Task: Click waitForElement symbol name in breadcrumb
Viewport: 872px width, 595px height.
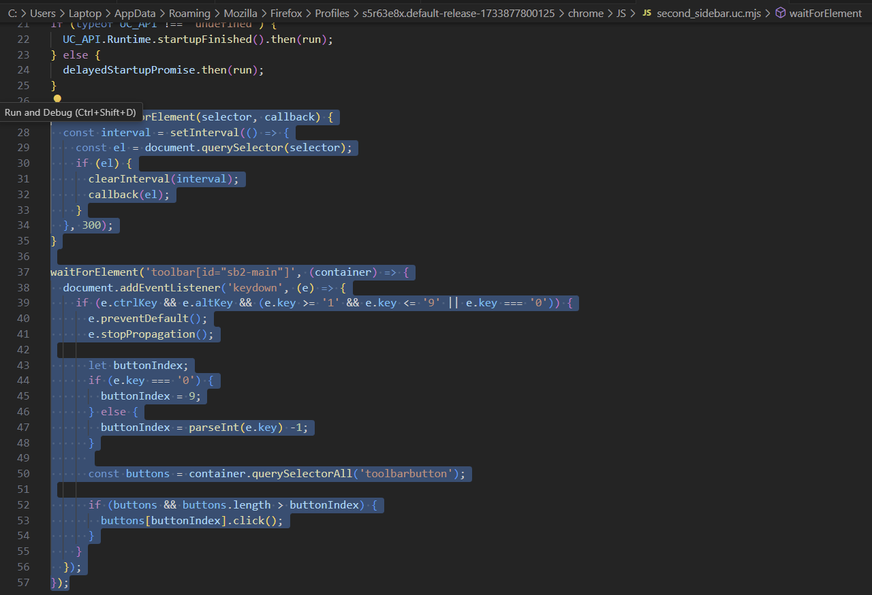Action: 826,13
